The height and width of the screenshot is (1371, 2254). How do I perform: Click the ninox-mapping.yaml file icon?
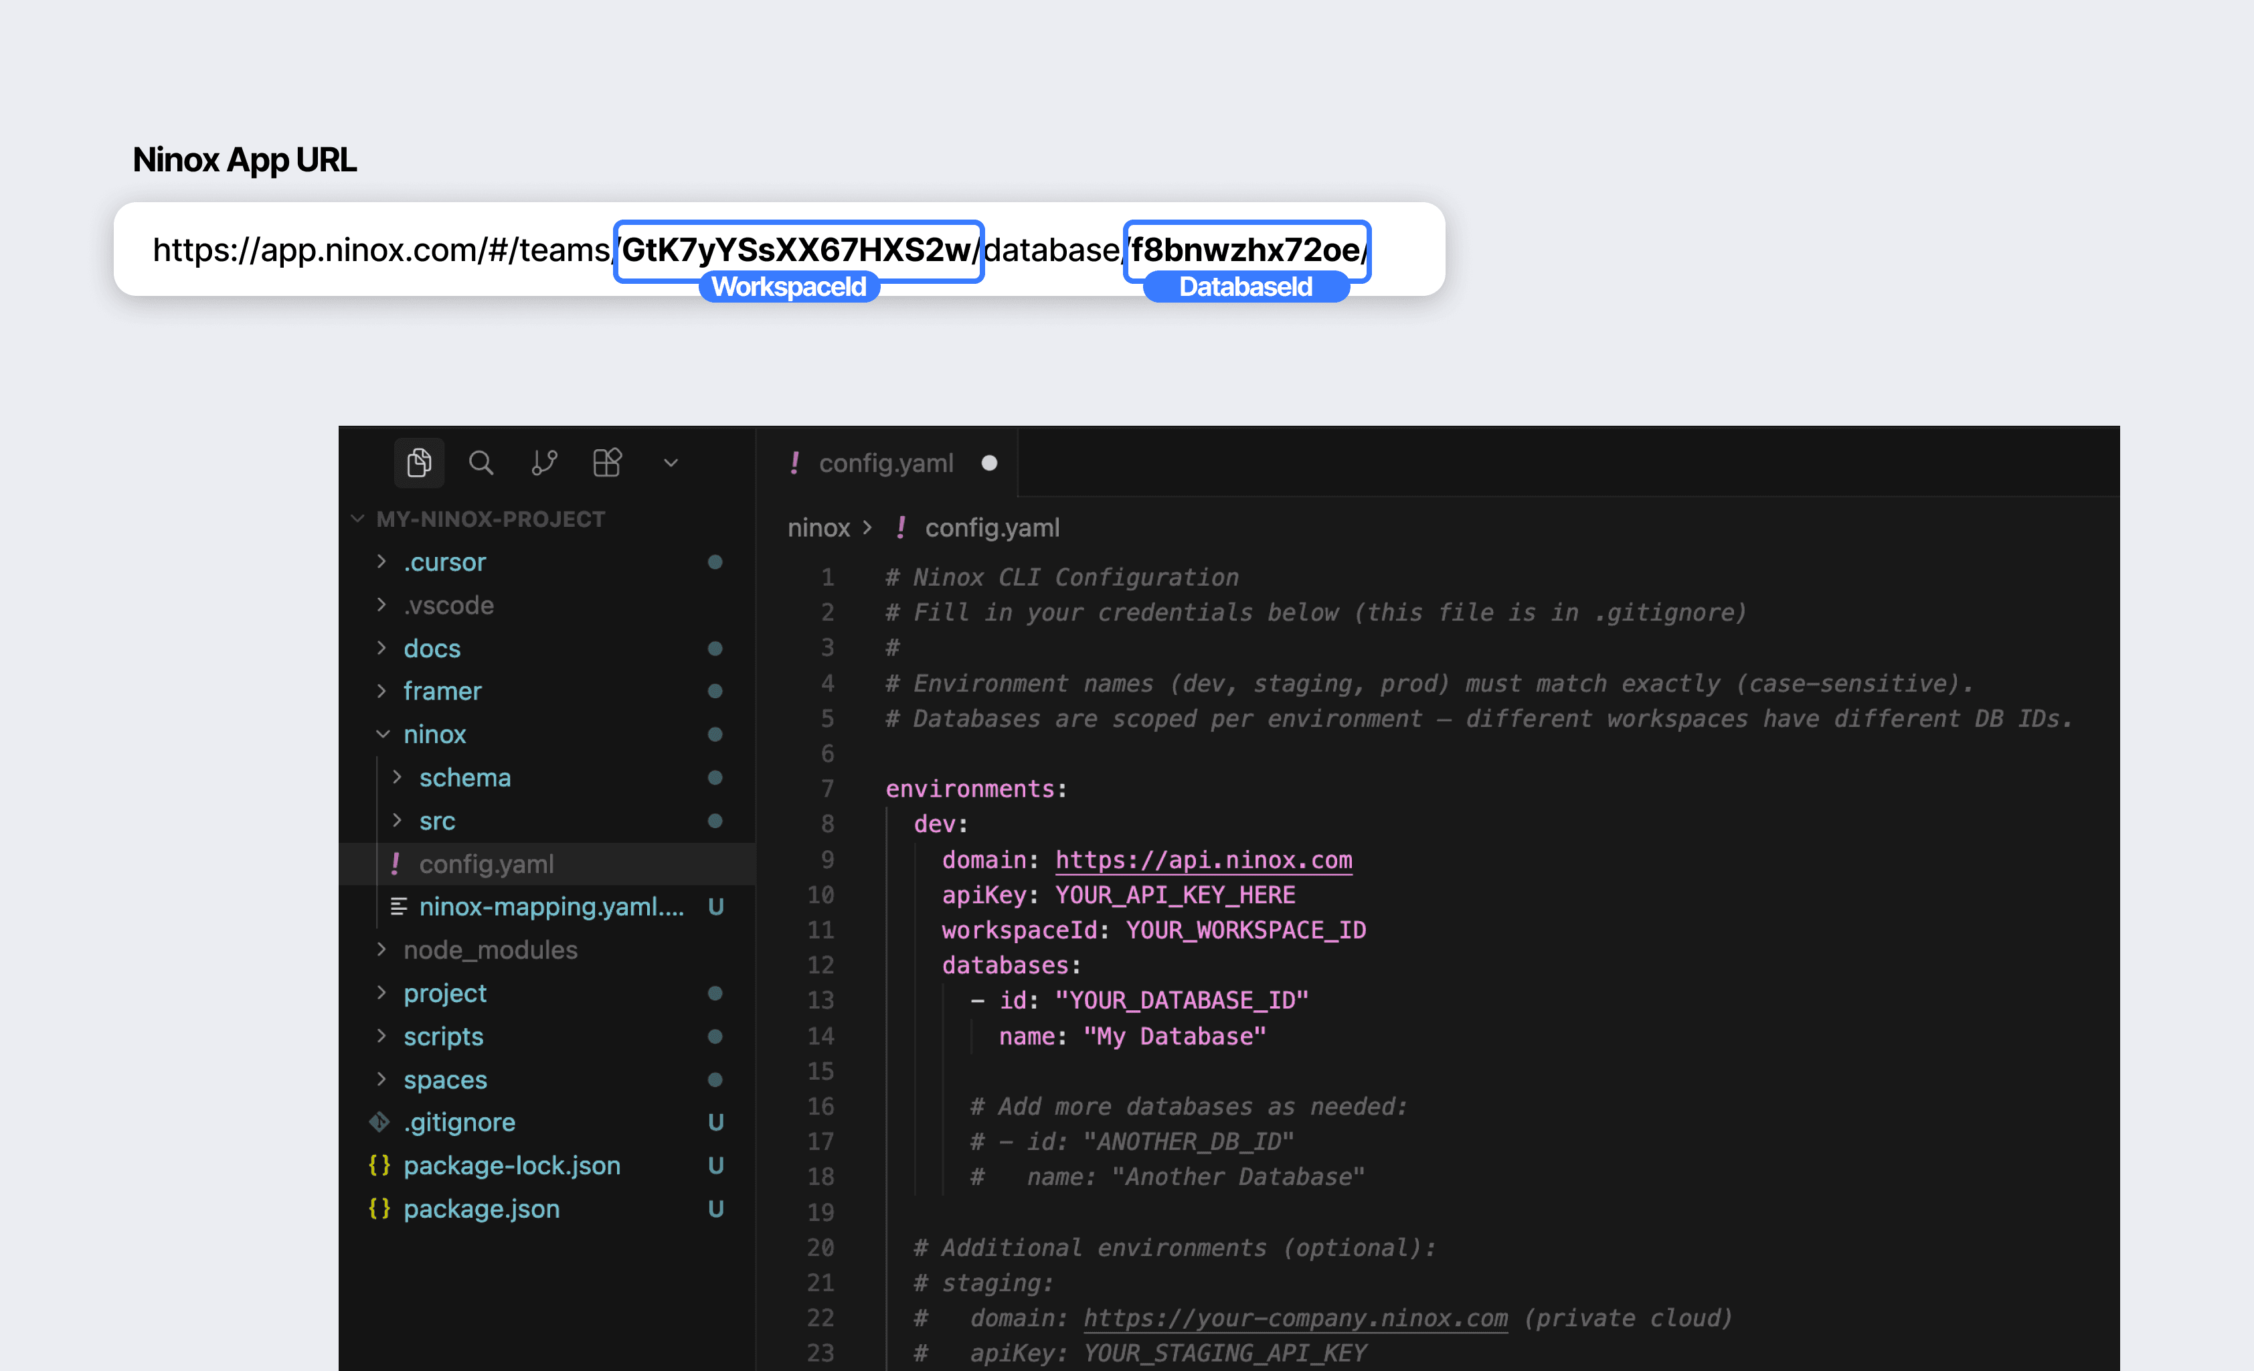[x=399, y=907]
